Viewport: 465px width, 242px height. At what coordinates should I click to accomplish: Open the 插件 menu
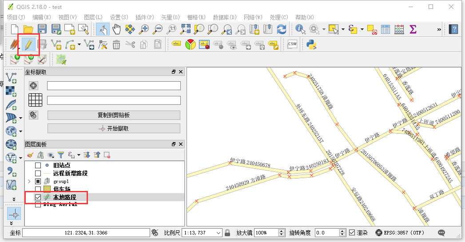point(145,17)
